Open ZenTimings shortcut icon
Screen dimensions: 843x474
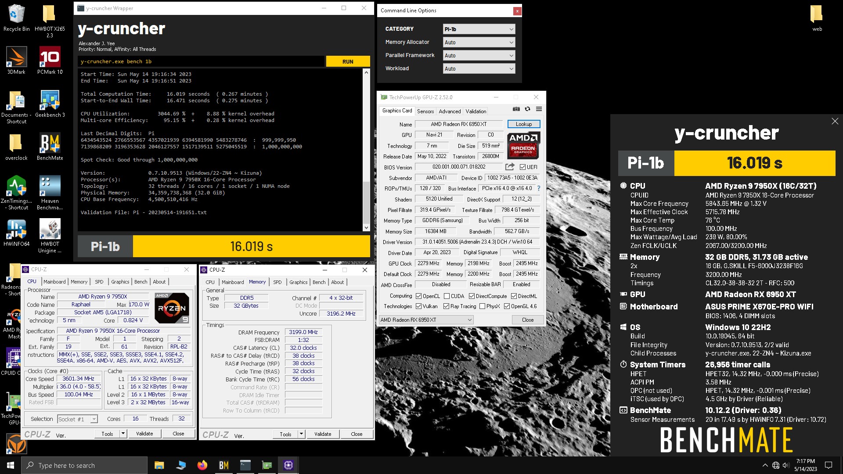tap(16, 193)
